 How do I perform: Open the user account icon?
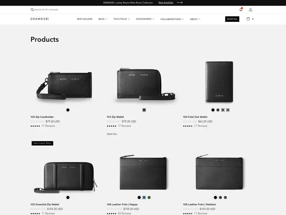(x=251, y=10)
